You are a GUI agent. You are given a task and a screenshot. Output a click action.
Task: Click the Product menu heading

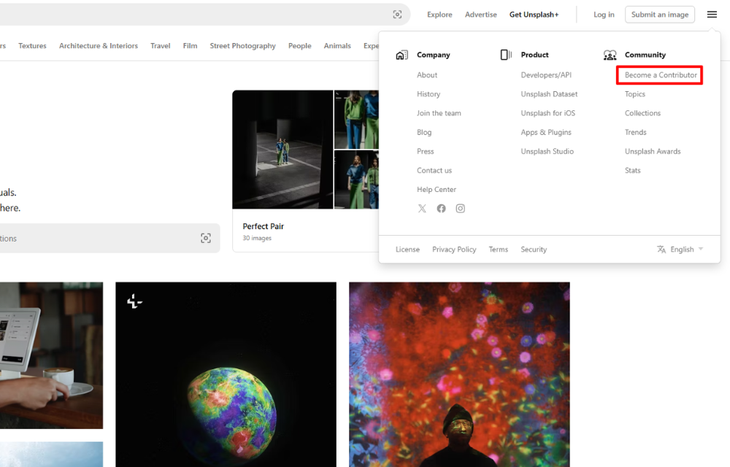534,55
